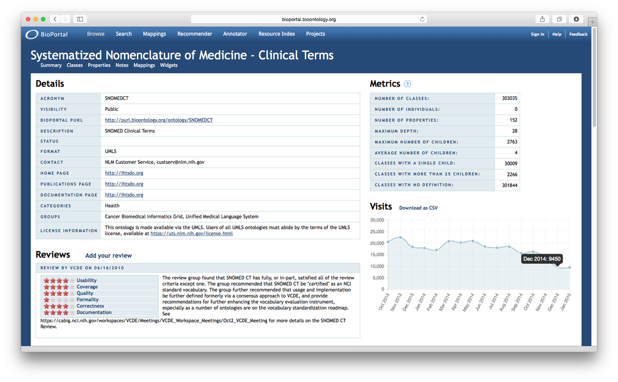618x382 pixels.
Task: Open the Projects navigation item
Action: 316,34
